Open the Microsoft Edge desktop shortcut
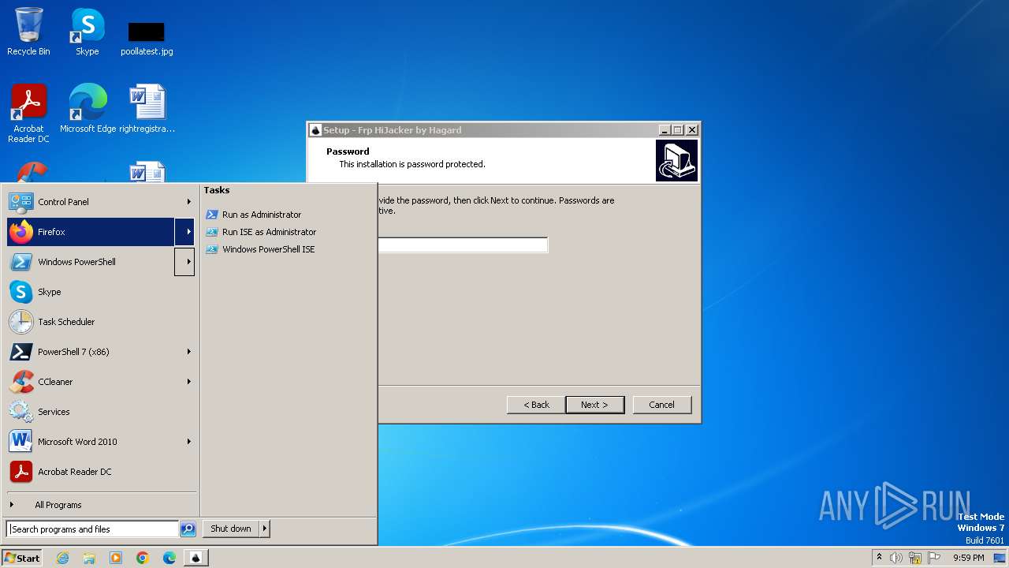 click(x=87, y=108)
